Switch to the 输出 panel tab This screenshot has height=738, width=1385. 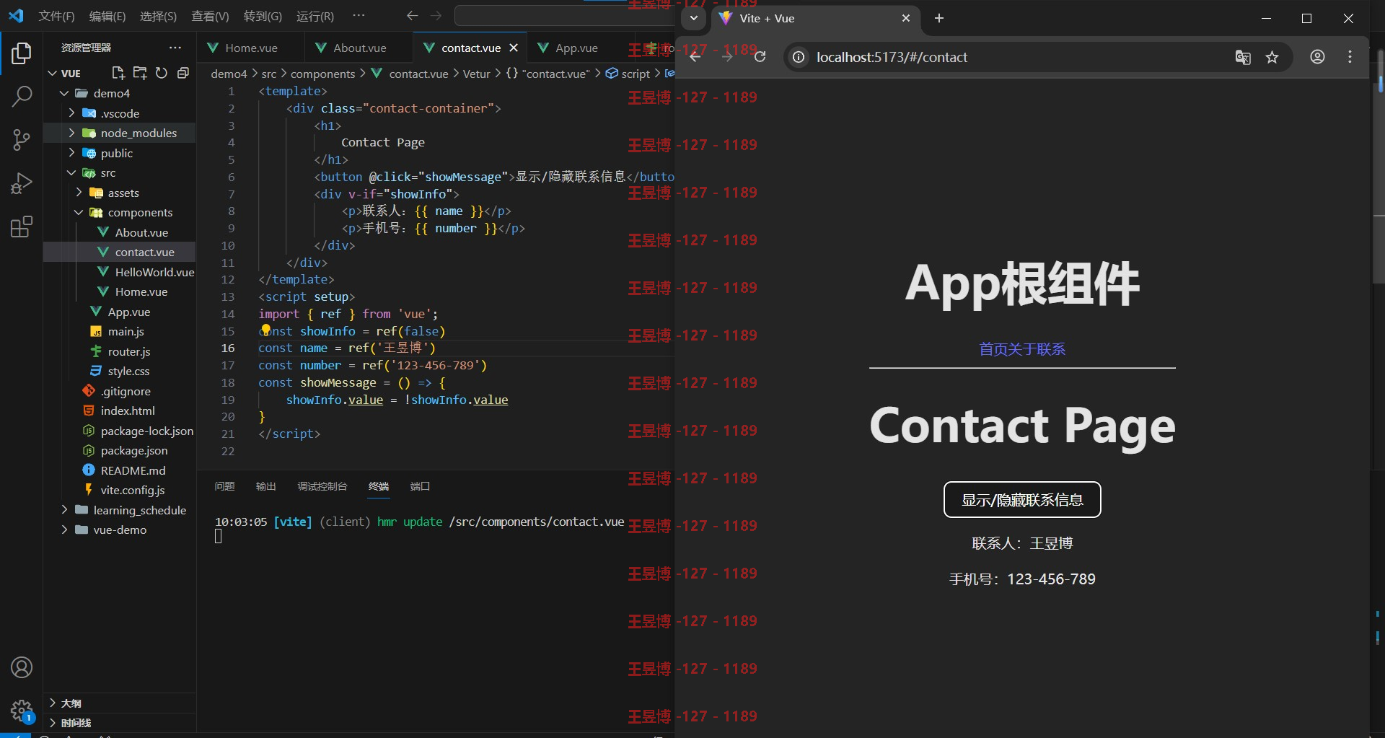click(266, 486)
